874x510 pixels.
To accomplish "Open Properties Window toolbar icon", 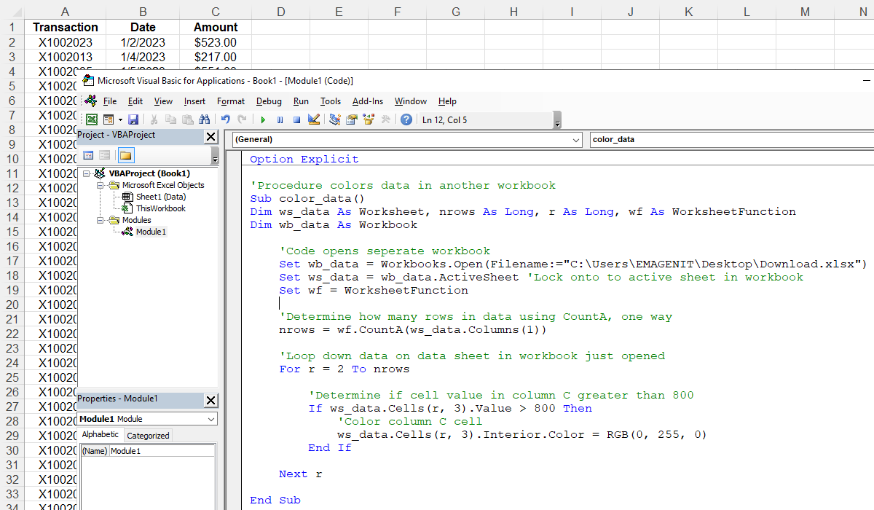I will coord(352,119).
